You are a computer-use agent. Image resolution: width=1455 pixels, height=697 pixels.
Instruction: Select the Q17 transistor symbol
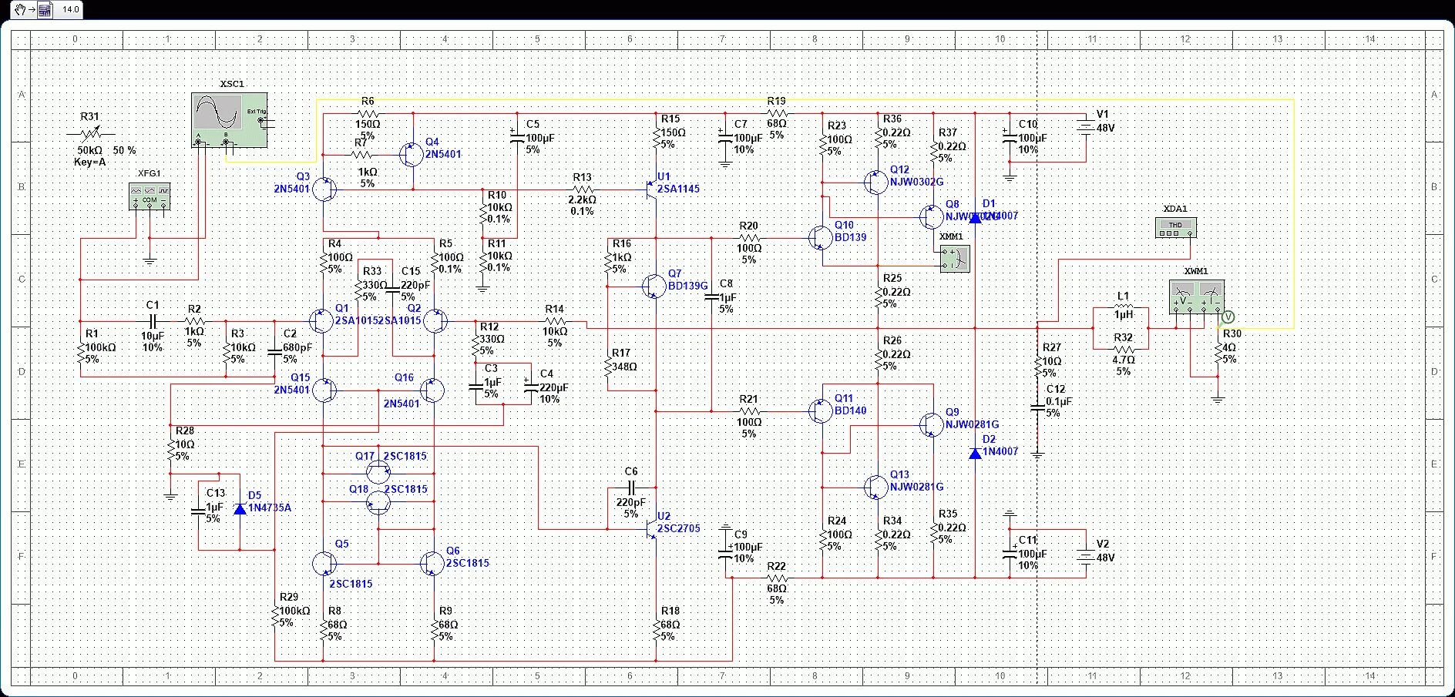click(x=378, y=471)
